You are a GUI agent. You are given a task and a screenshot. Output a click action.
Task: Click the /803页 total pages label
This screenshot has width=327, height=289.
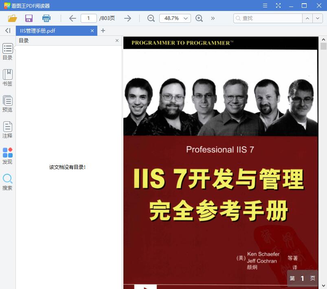pos(107,18)
